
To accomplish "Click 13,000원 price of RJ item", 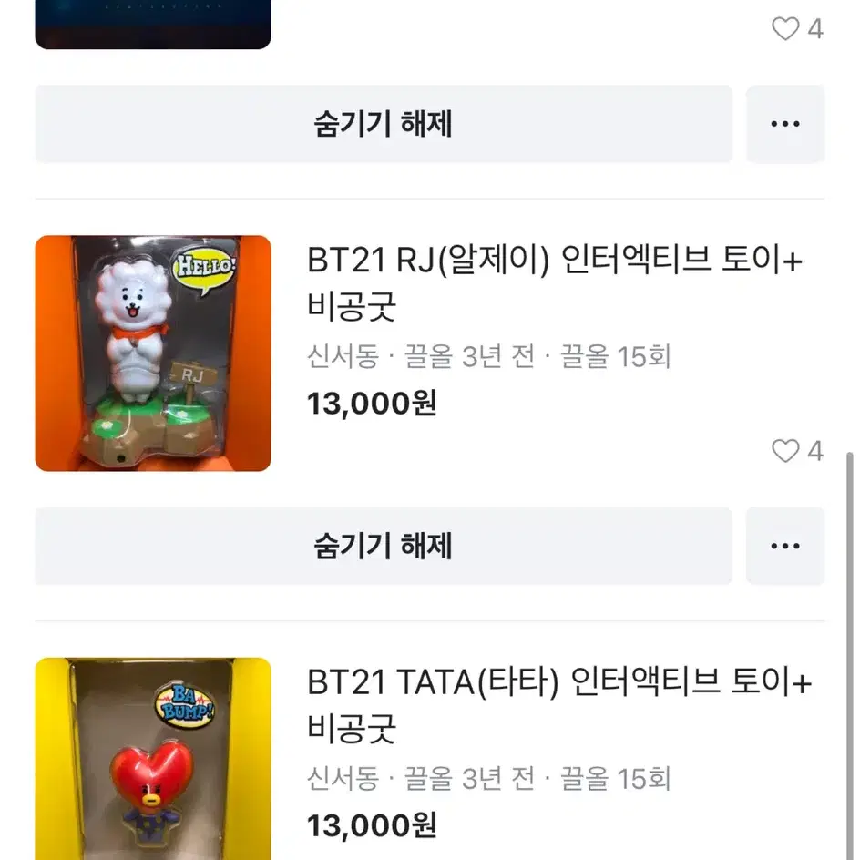I will pyautogui.click(x=372, y=404).
